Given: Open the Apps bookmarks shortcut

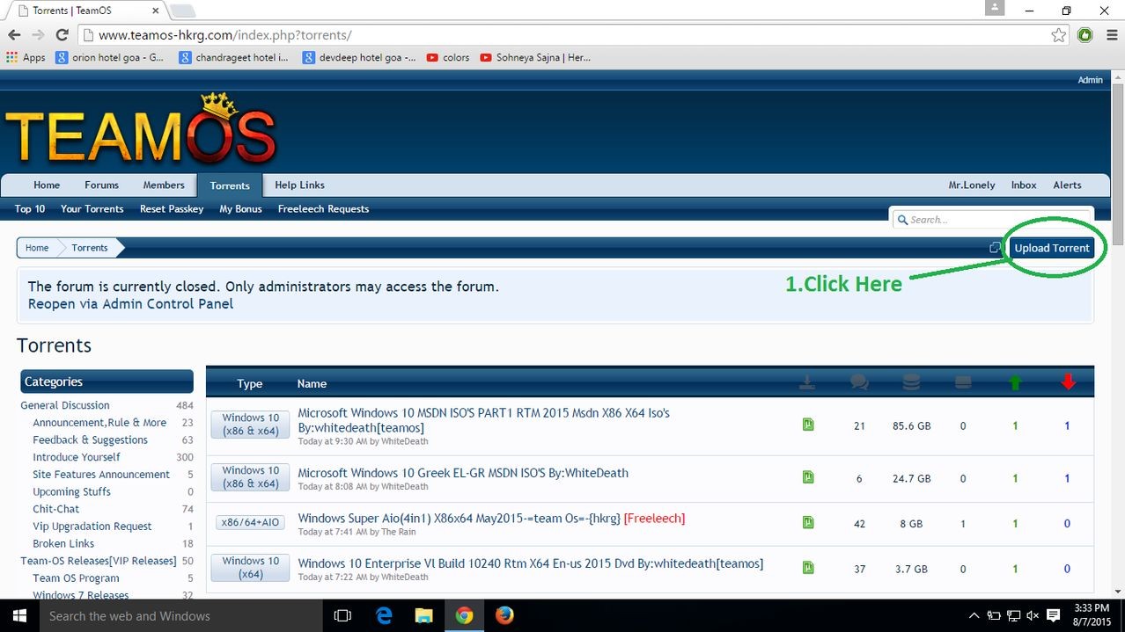Looking at the screenshot, I should 26,57.
